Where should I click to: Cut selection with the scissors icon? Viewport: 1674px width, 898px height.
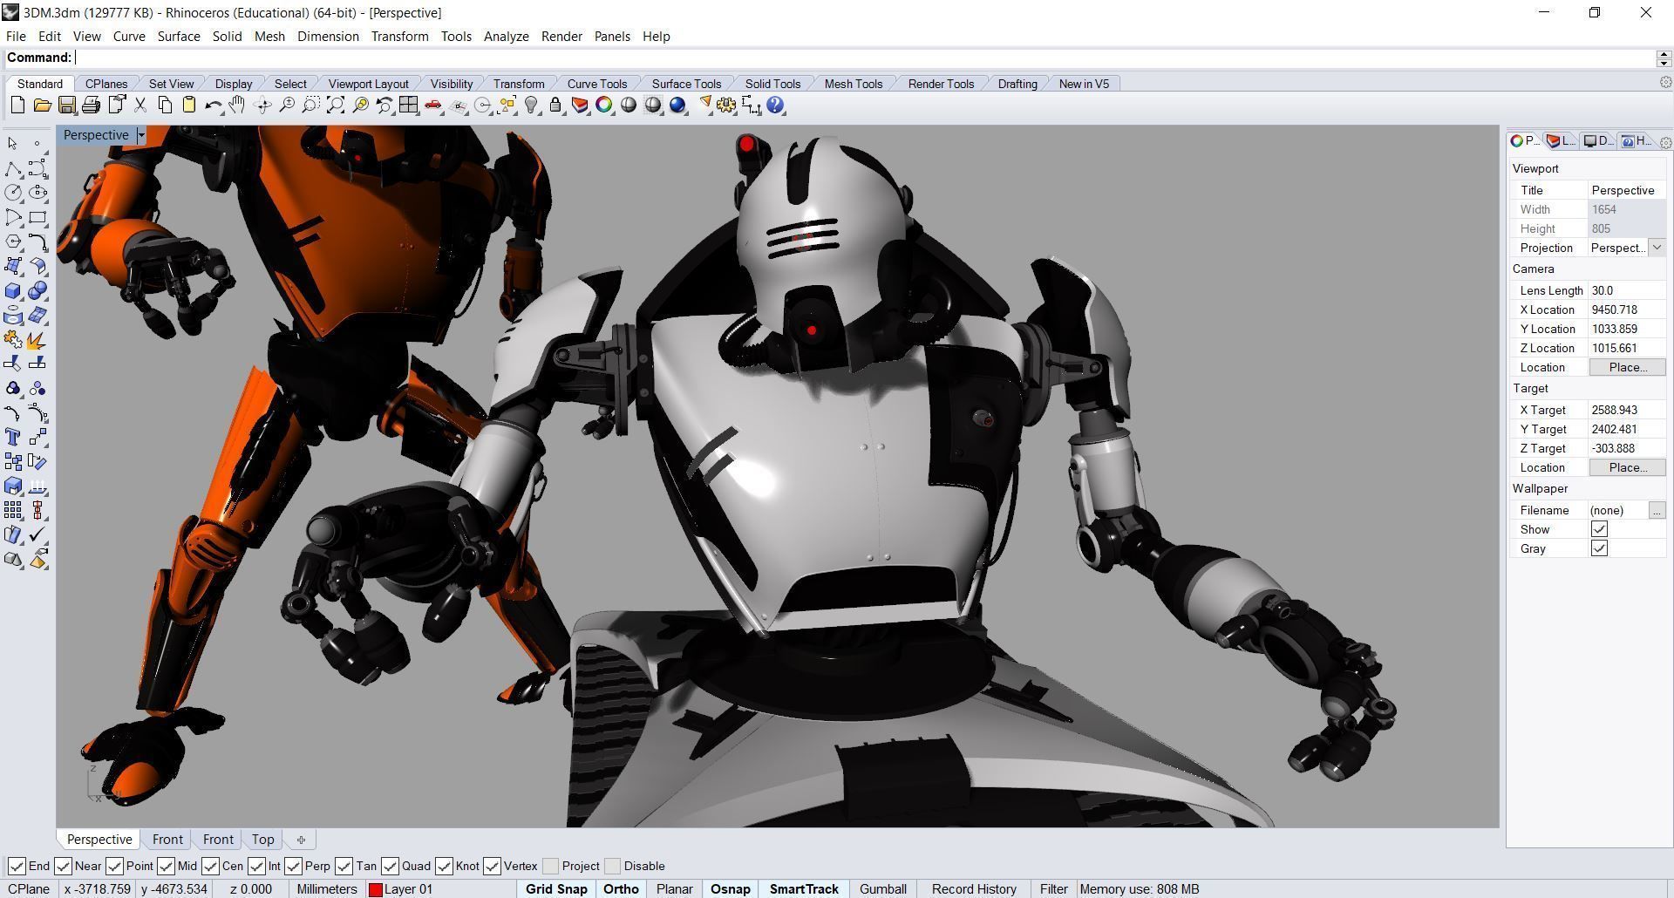click(x=139, y=105)
